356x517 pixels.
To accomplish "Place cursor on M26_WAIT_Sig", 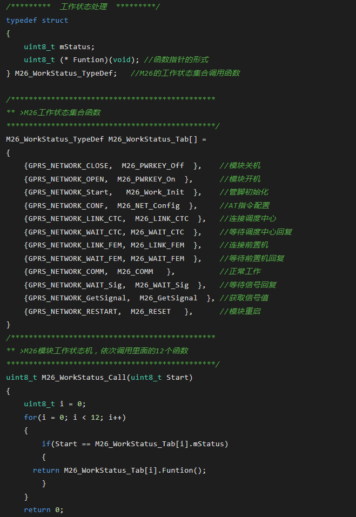I will 162,285.
